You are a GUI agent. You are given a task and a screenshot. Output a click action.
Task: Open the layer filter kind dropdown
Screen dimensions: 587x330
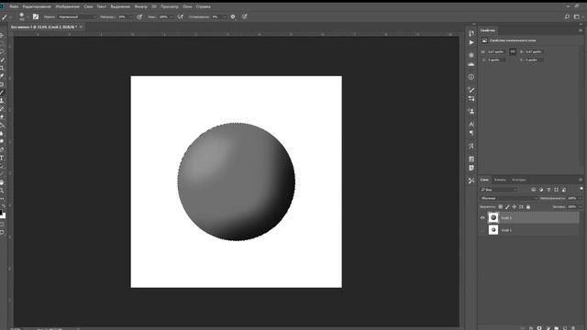coord(499,190)
